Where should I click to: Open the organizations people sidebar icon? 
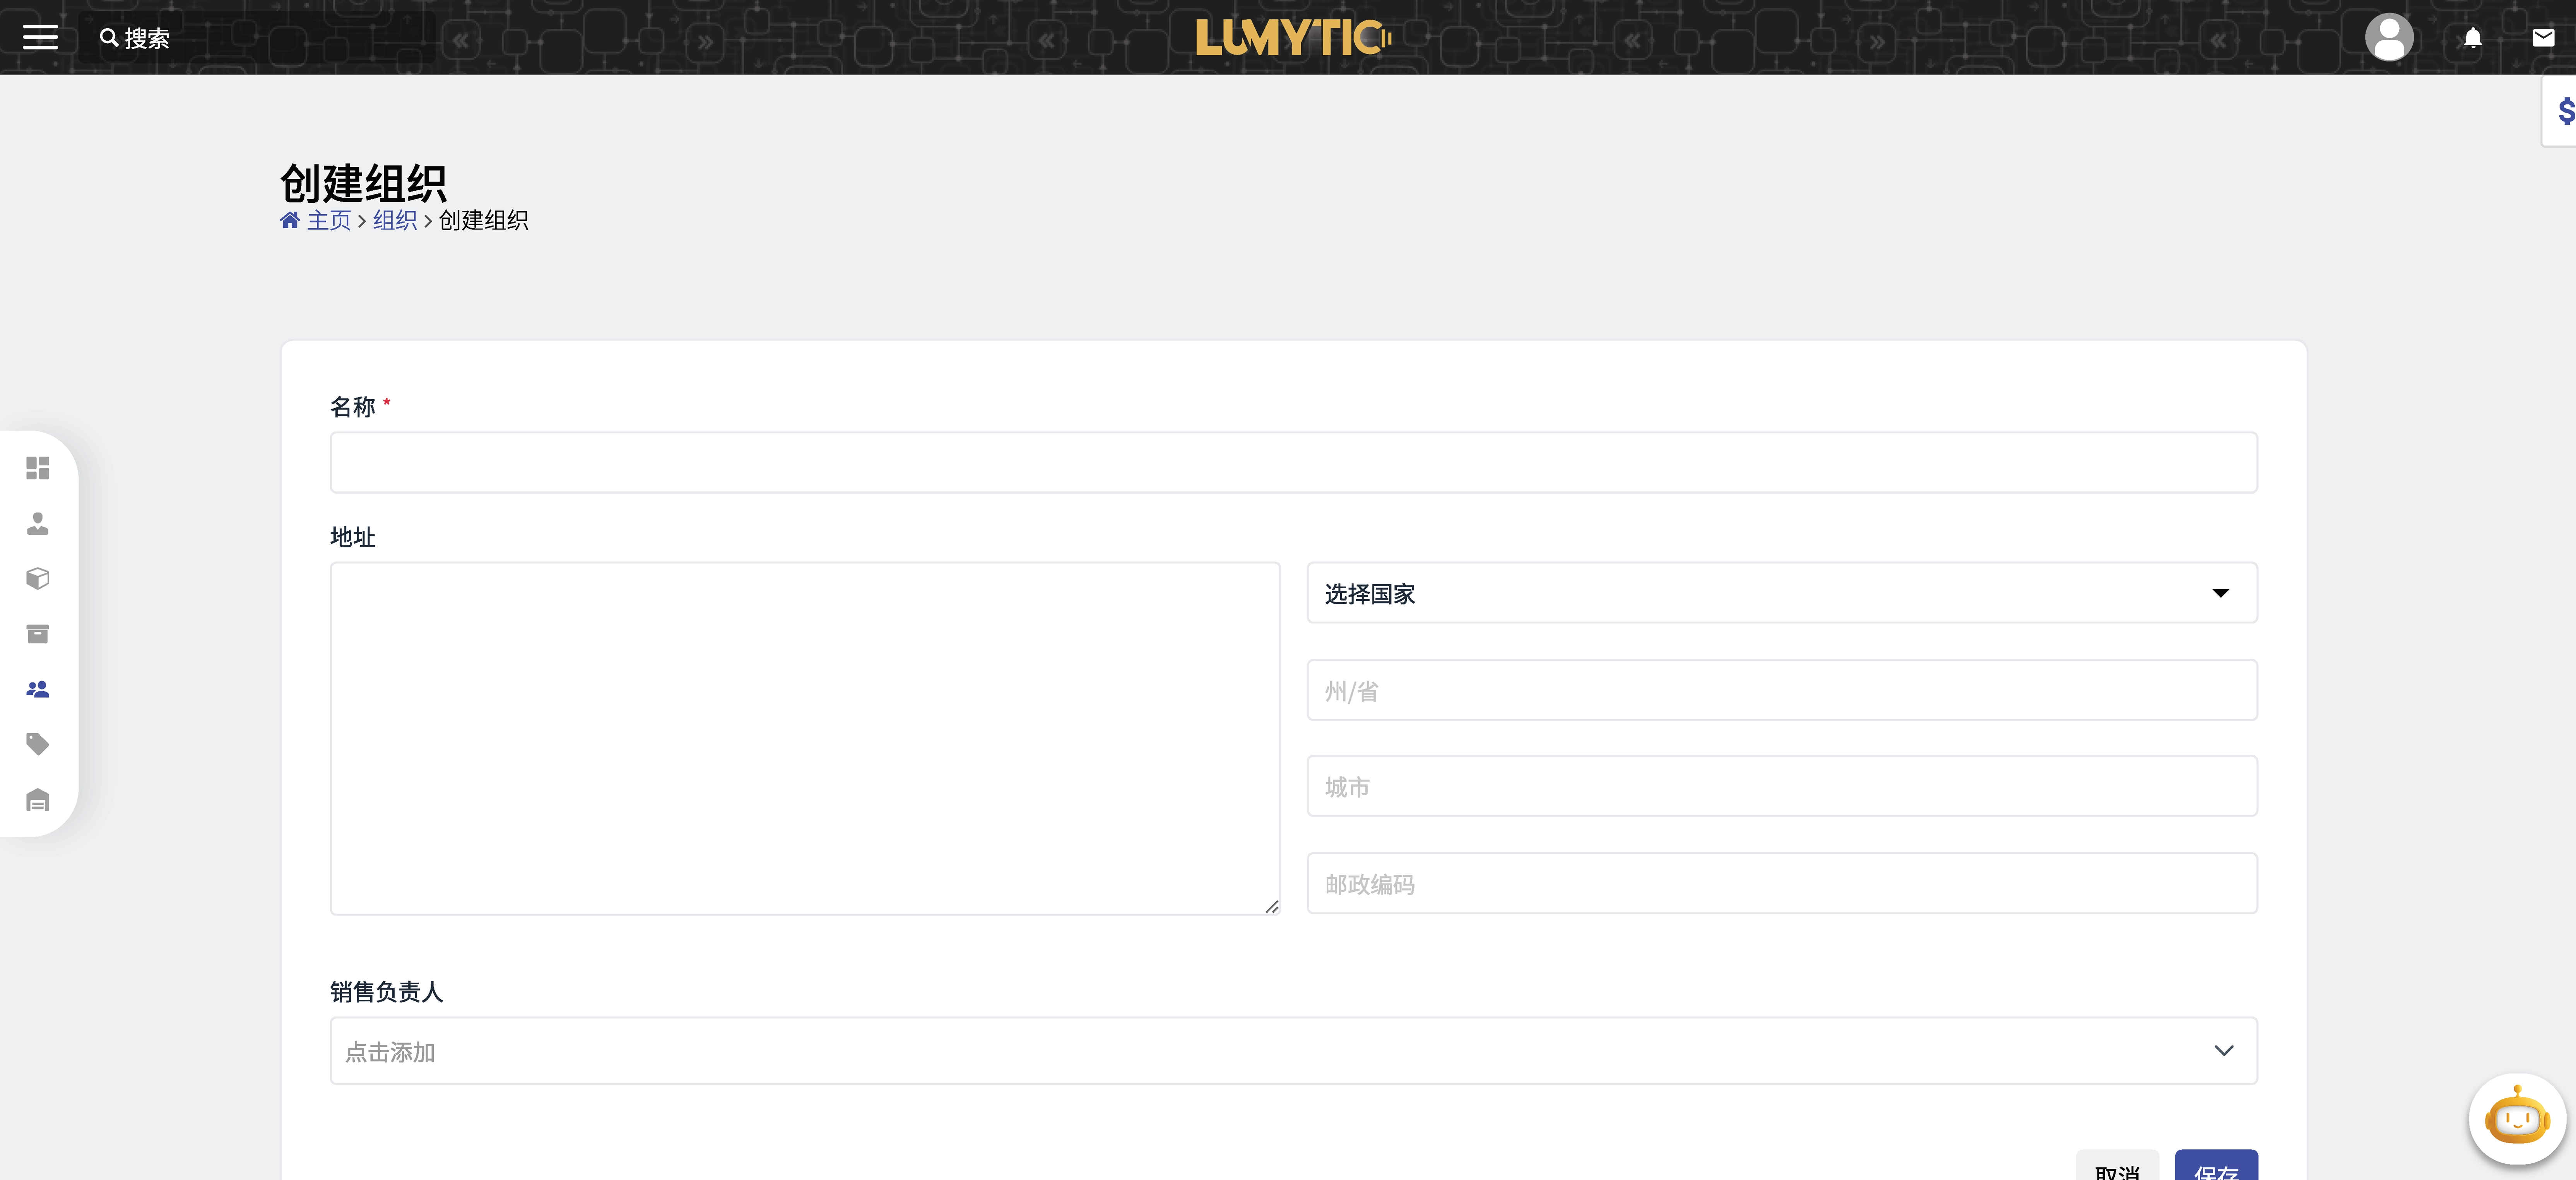coord(38,689)
